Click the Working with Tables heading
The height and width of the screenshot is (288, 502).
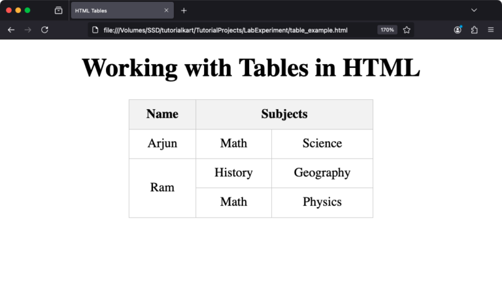click(251, 68)
